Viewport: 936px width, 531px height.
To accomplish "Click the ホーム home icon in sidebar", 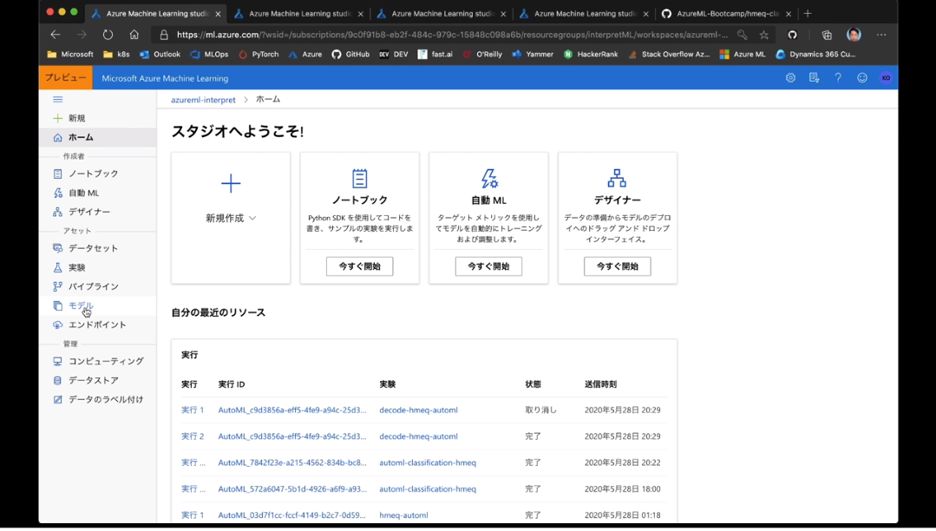I will [x=58, y=137].
